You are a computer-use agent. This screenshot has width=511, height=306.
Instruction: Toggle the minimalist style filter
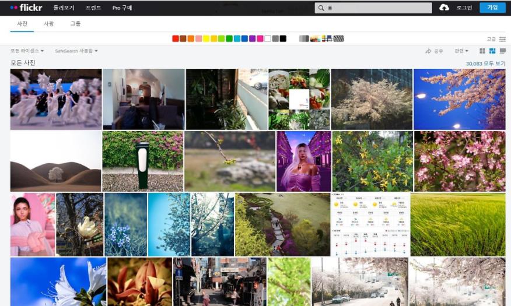click(x=327, y=38)
